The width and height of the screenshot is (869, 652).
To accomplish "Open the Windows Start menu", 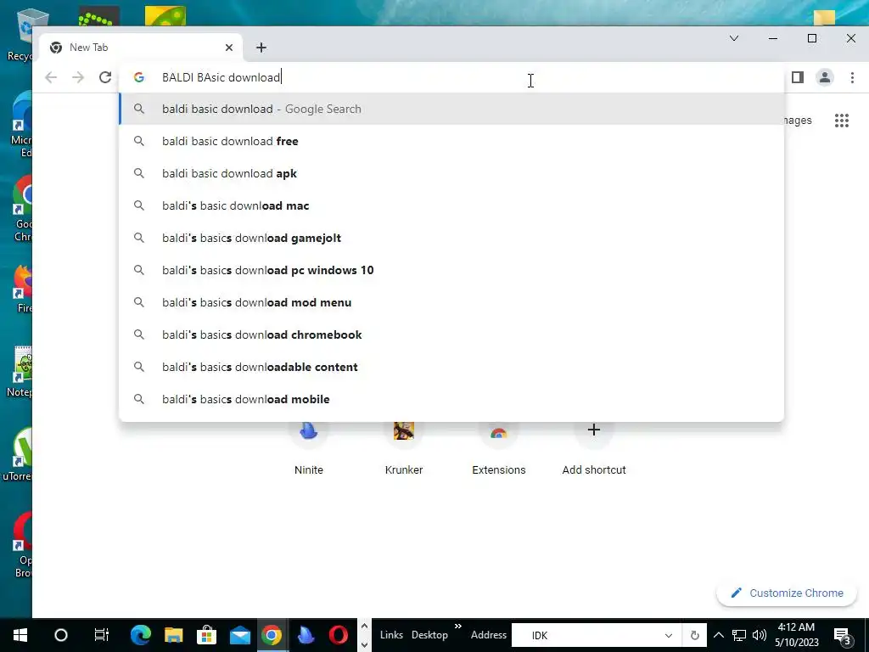I will (20, 635).
